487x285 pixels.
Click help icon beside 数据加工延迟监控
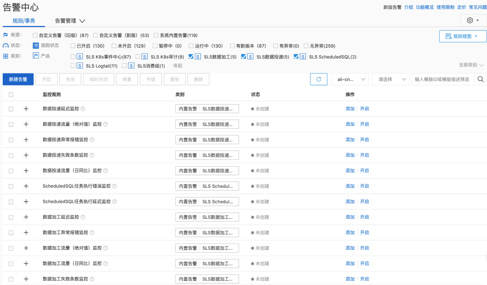tap(83, 217)
